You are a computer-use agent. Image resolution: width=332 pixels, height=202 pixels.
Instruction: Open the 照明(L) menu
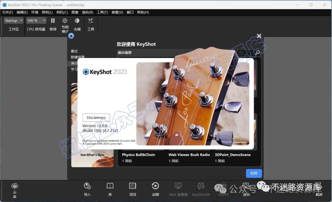[x=47, y=12]
